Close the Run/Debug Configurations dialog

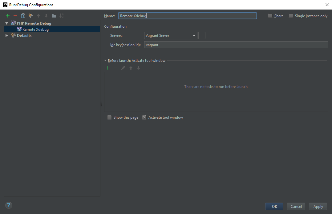coord(327,5)
